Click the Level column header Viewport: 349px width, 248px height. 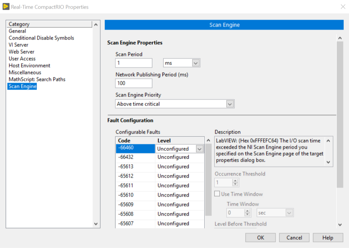[180, 140]
